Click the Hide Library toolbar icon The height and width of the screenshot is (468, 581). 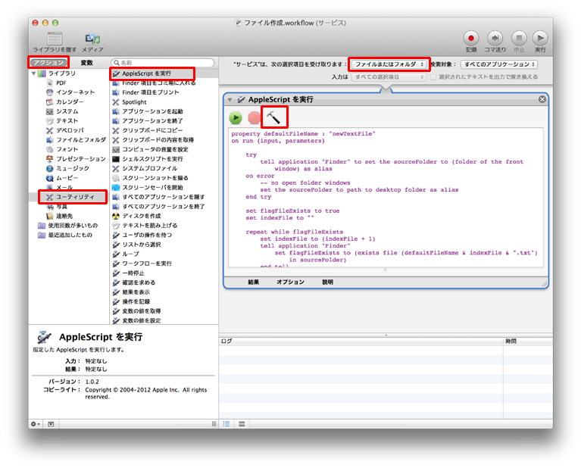55,39
